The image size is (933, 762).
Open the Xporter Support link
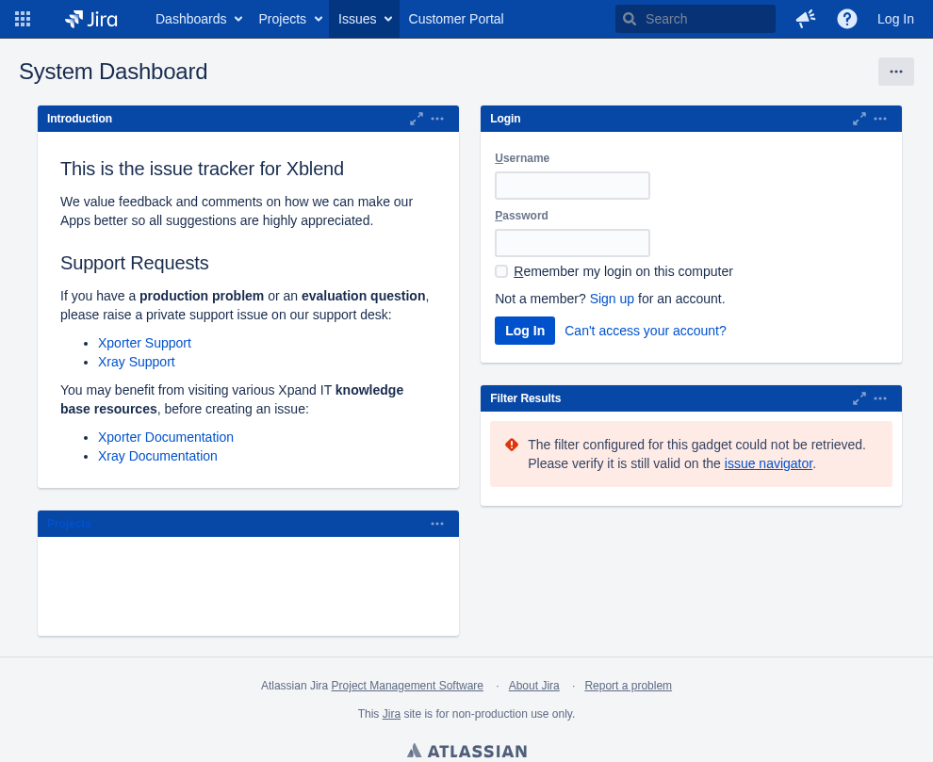click(x=144, y=343)
